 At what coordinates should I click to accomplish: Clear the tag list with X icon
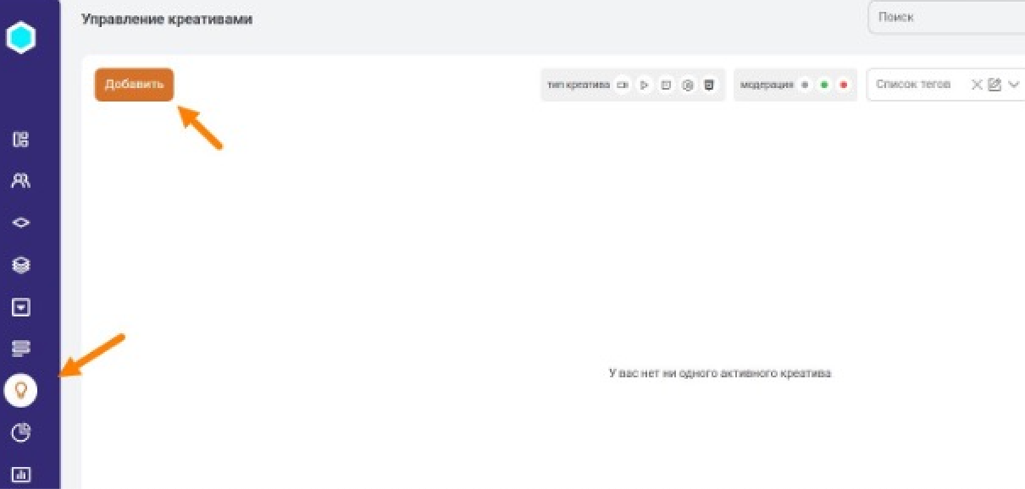(x=977, y=85)
